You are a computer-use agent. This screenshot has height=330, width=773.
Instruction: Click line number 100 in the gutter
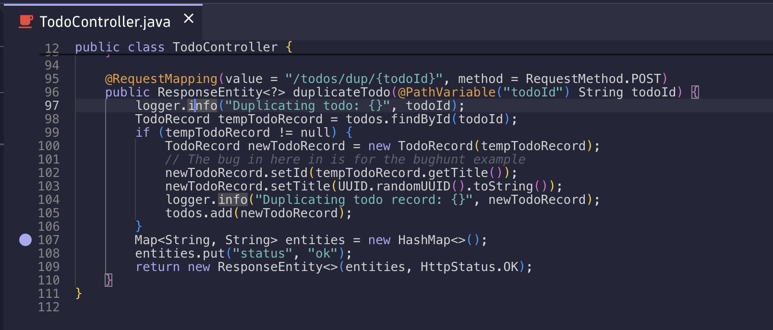pyautogui.click(x=49, y=146)
